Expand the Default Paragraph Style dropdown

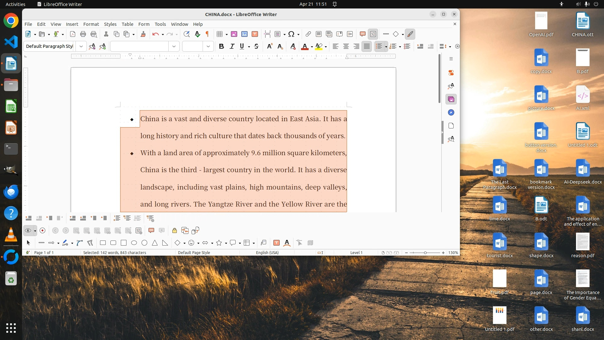(x=81, y=46)
